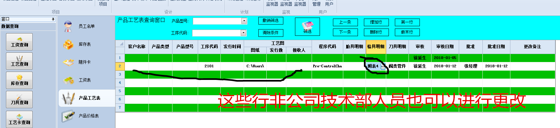Open the 库存表 inventory icon

pos(68,44)
